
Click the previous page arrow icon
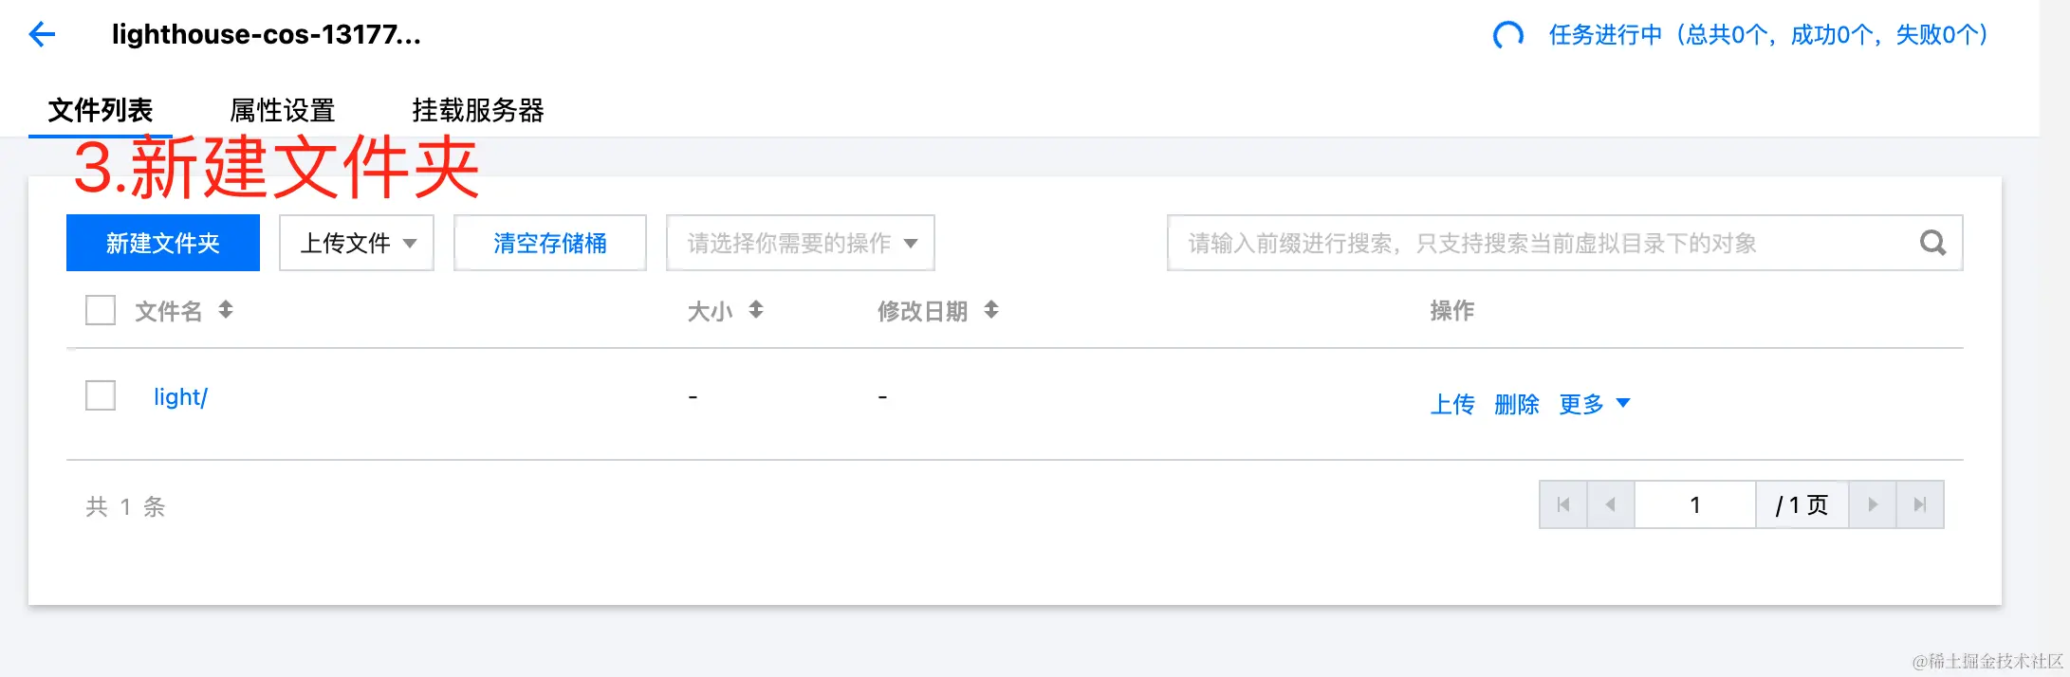click(x=1610, y=504)
